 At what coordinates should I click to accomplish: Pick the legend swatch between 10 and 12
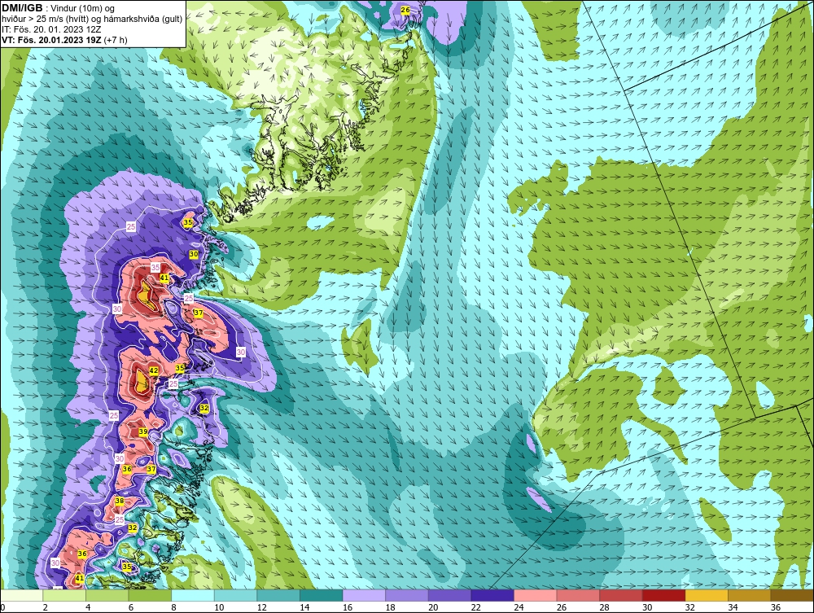(236, 595)
